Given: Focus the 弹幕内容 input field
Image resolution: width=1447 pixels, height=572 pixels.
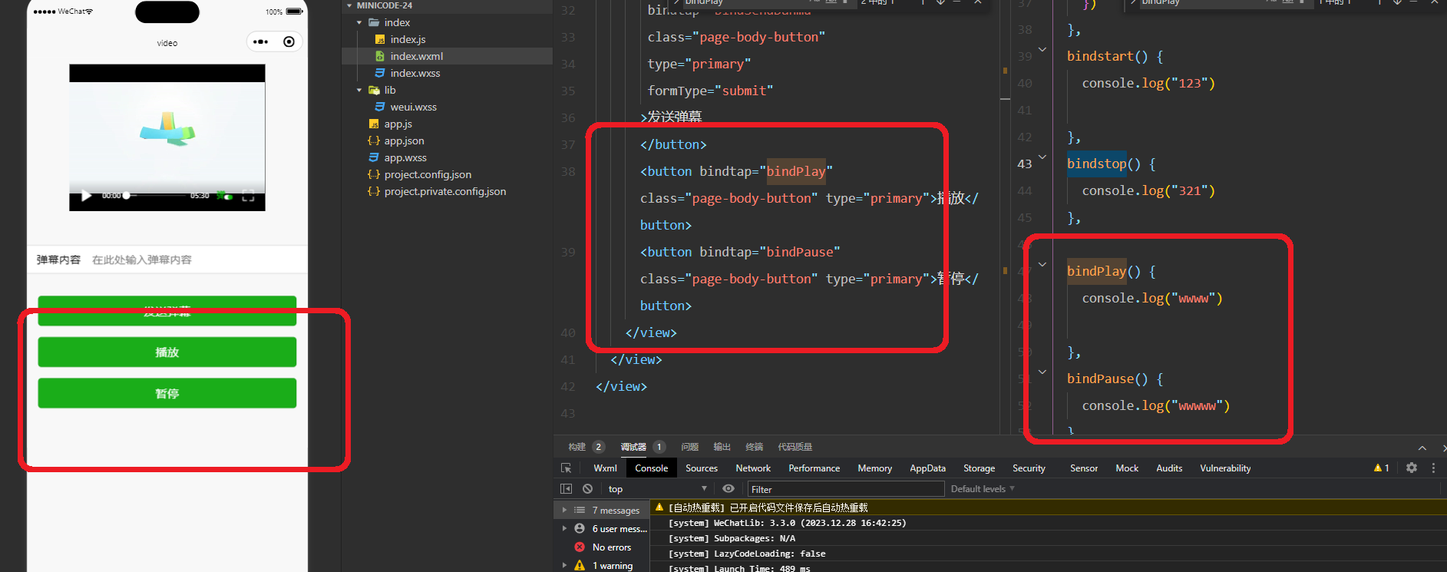Looking at the screenshot, I should (x=195, y=260).
